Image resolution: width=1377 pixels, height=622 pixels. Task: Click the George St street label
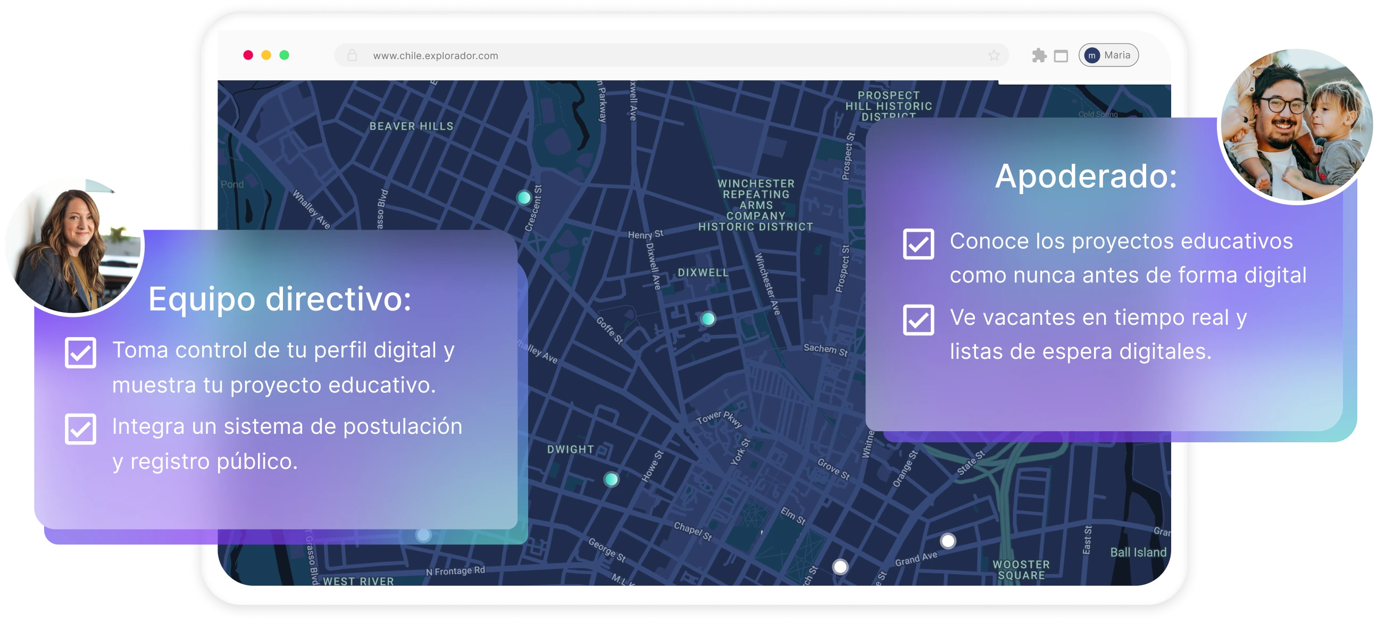[607, 549]
